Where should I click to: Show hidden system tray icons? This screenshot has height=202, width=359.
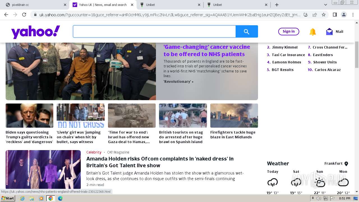[x=313, y=198]
